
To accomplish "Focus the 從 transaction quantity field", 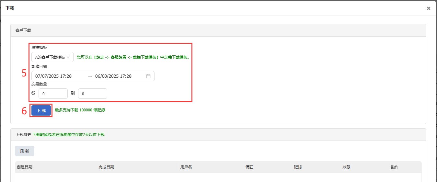I will pyautogui.click(x=53, y=94).
